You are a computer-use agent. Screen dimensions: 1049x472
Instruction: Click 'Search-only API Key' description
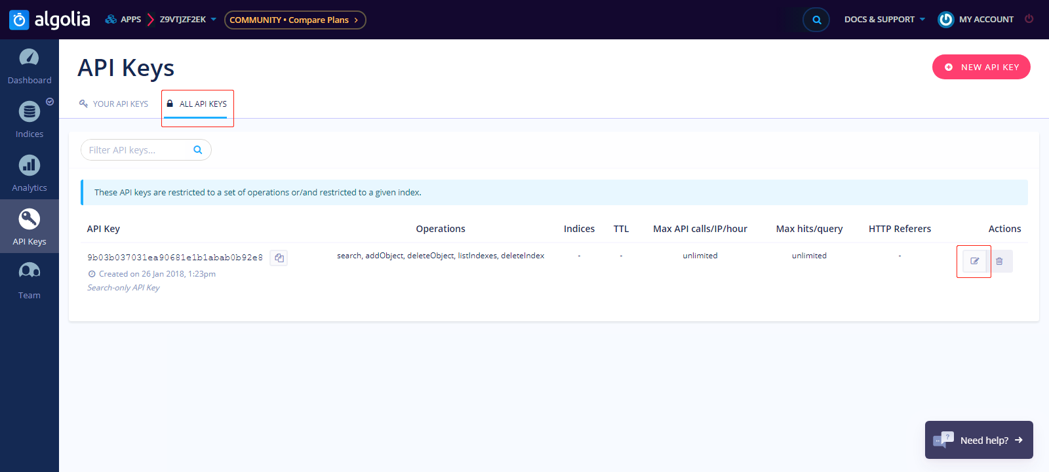tap(123, 288)
